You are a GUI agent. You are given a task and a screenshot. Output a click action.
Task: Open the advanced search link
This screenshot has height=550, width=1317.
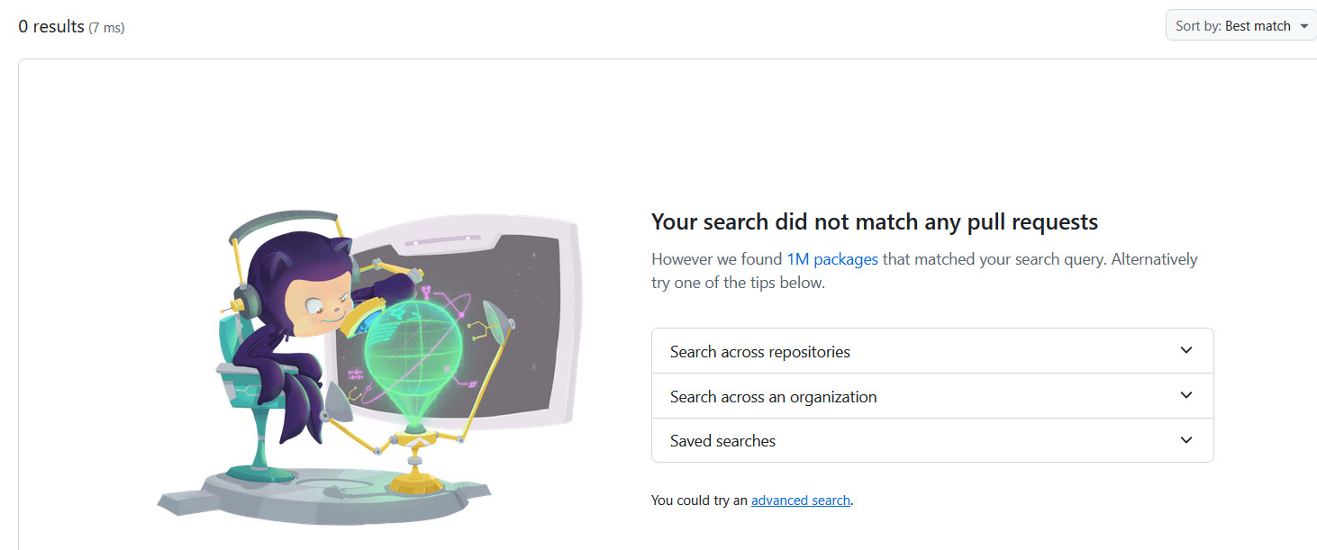pyautogui.click(x=801, y=500)
